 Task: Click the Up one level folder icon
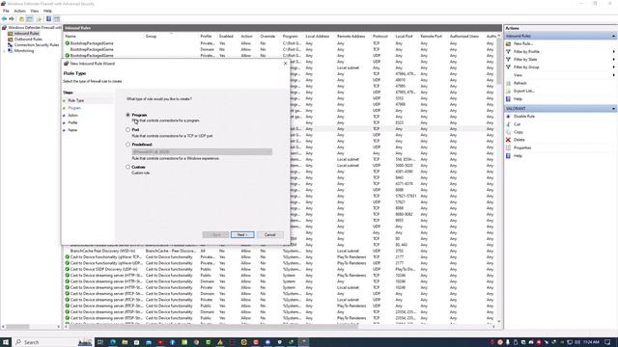21,19
